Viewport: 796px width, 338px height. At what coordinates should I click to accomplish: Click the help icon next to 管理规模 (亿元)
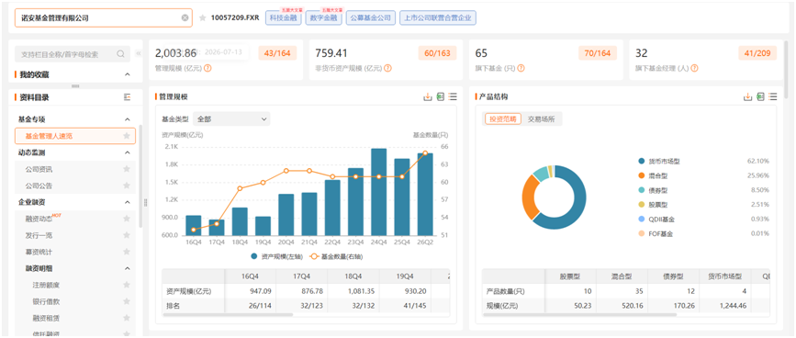tap(207, 68)
